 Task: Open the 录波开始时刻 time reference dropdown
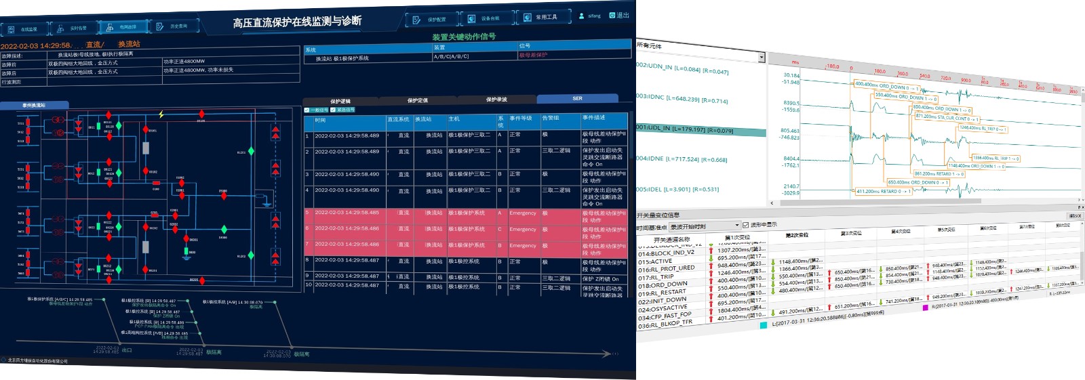point(736,226)
